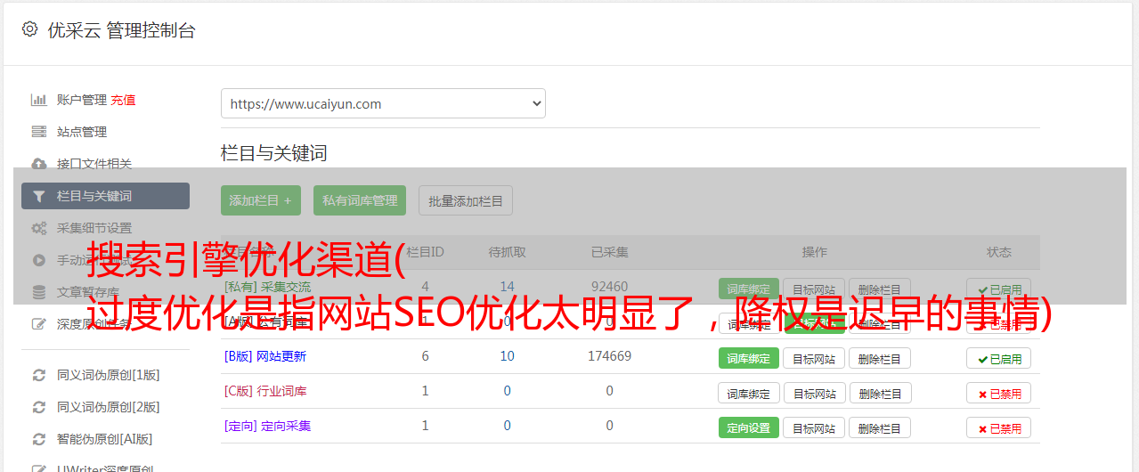Click the 私有词库管理 button
This screenshot has width=1139, height=472.
click(360, 200)
